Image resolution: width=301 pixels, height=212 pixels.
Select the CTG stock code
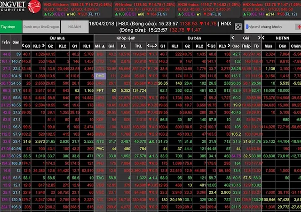point(100,69)
